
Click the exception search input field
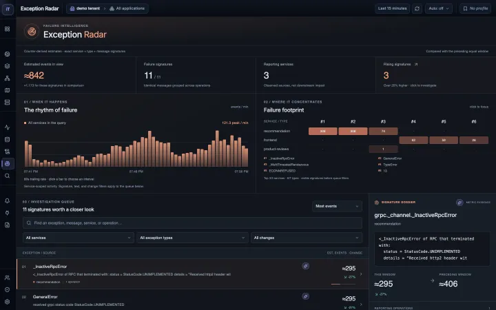tap(192, 223)
